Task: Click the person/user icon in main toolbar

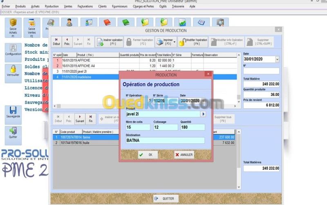Action: pyautogui.click(x=69, y=22)
